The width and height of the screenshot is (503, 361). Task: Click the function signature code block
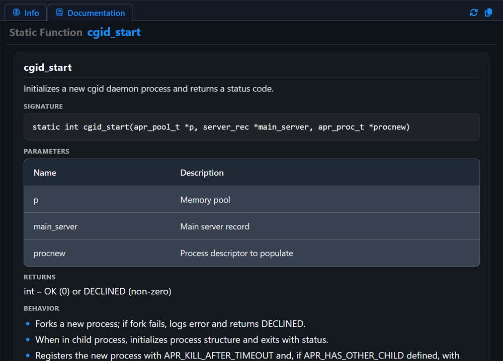click(x=251, y=127)
